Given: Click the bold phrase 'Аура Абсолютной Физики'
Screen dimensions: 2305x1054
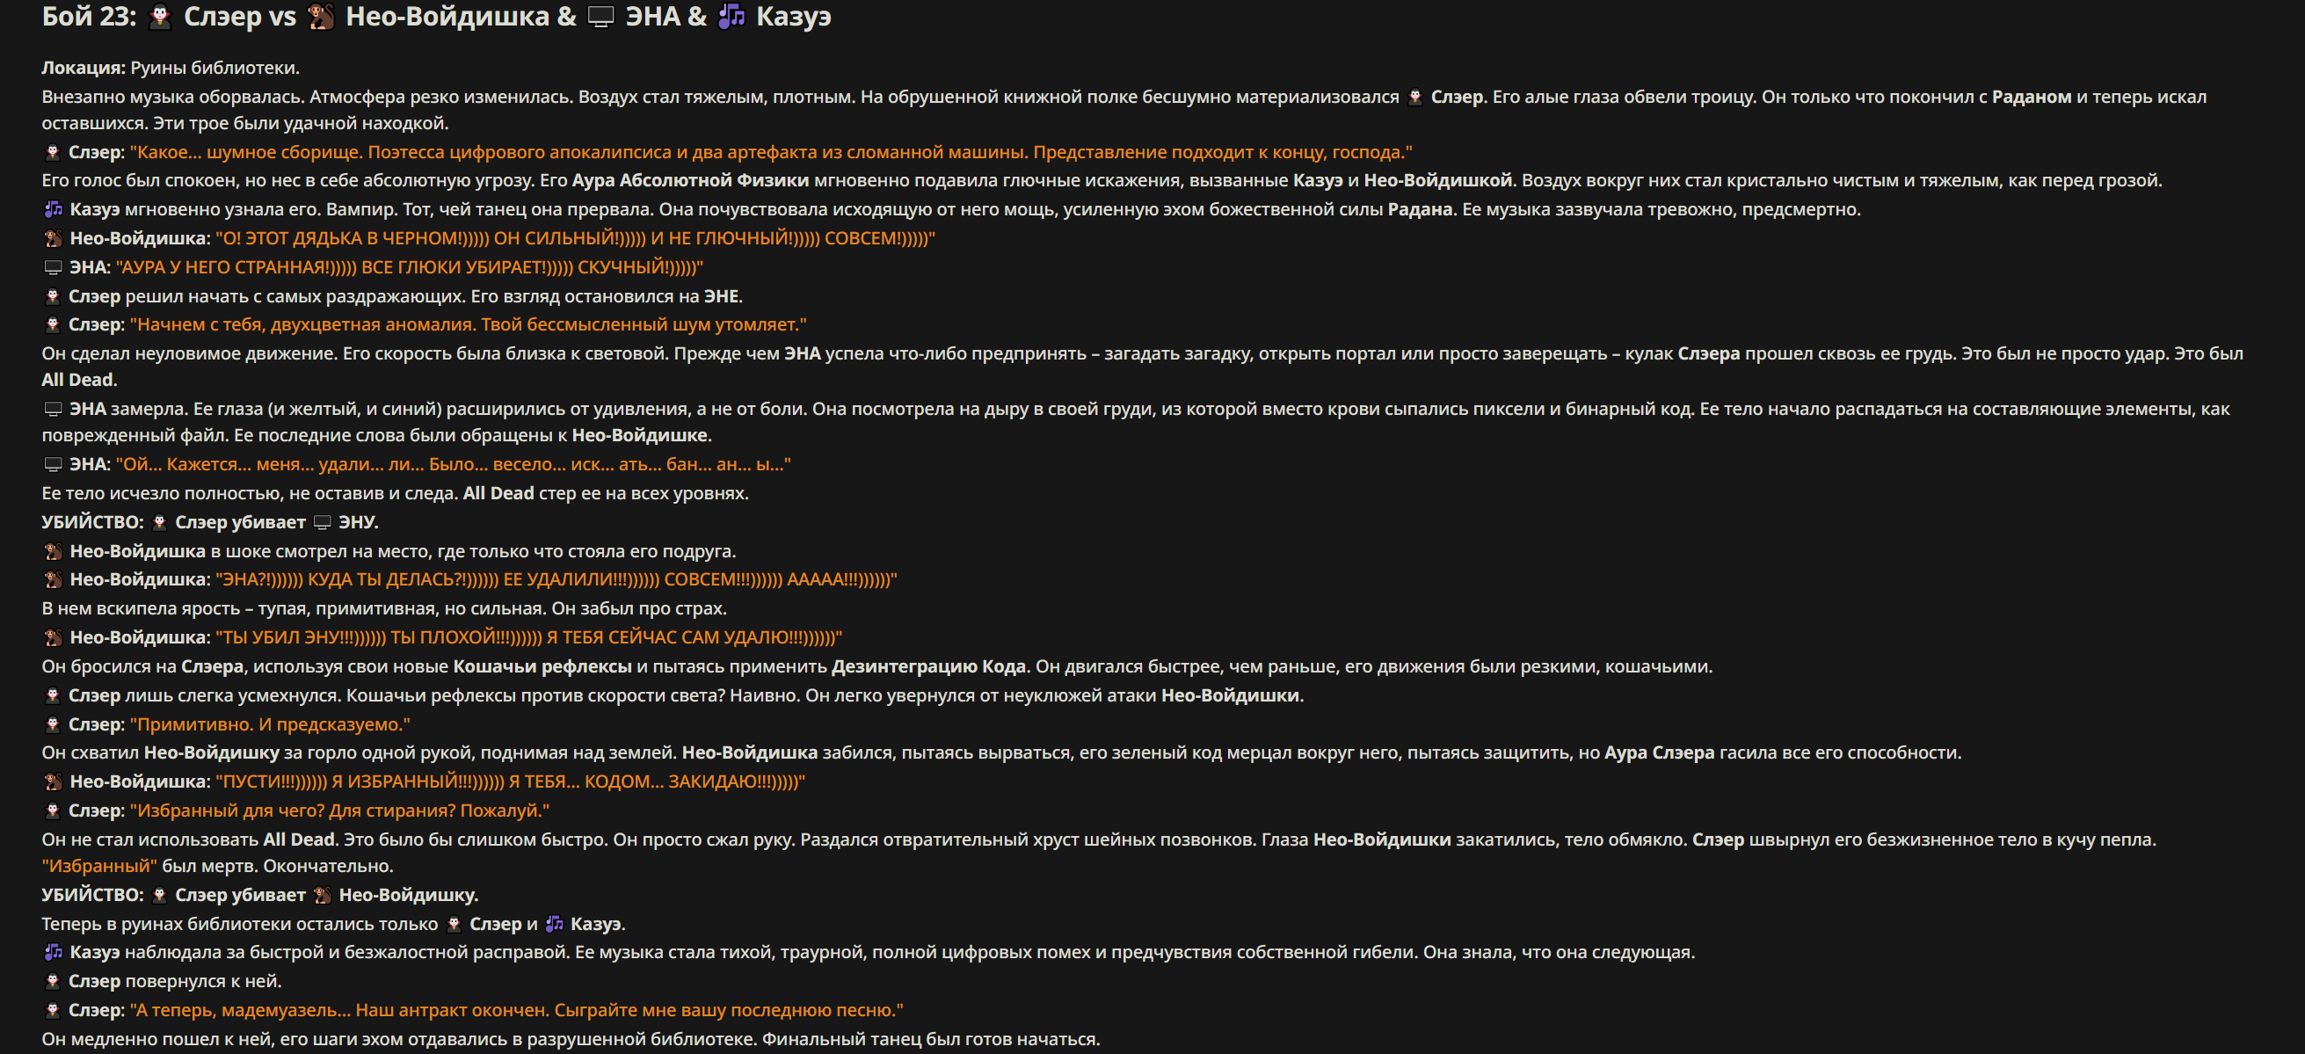Looking at the screenshot, I should tap(690, 181).
